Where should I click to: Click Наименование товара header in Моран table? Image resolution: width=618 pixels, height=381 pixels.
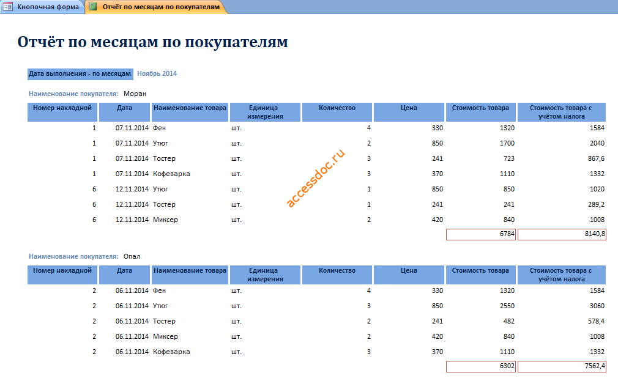click(190, 112)
